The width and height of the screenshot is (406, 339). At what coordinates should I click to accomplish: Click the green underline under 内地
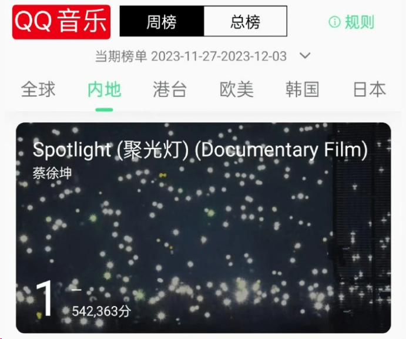coord(104,110)
